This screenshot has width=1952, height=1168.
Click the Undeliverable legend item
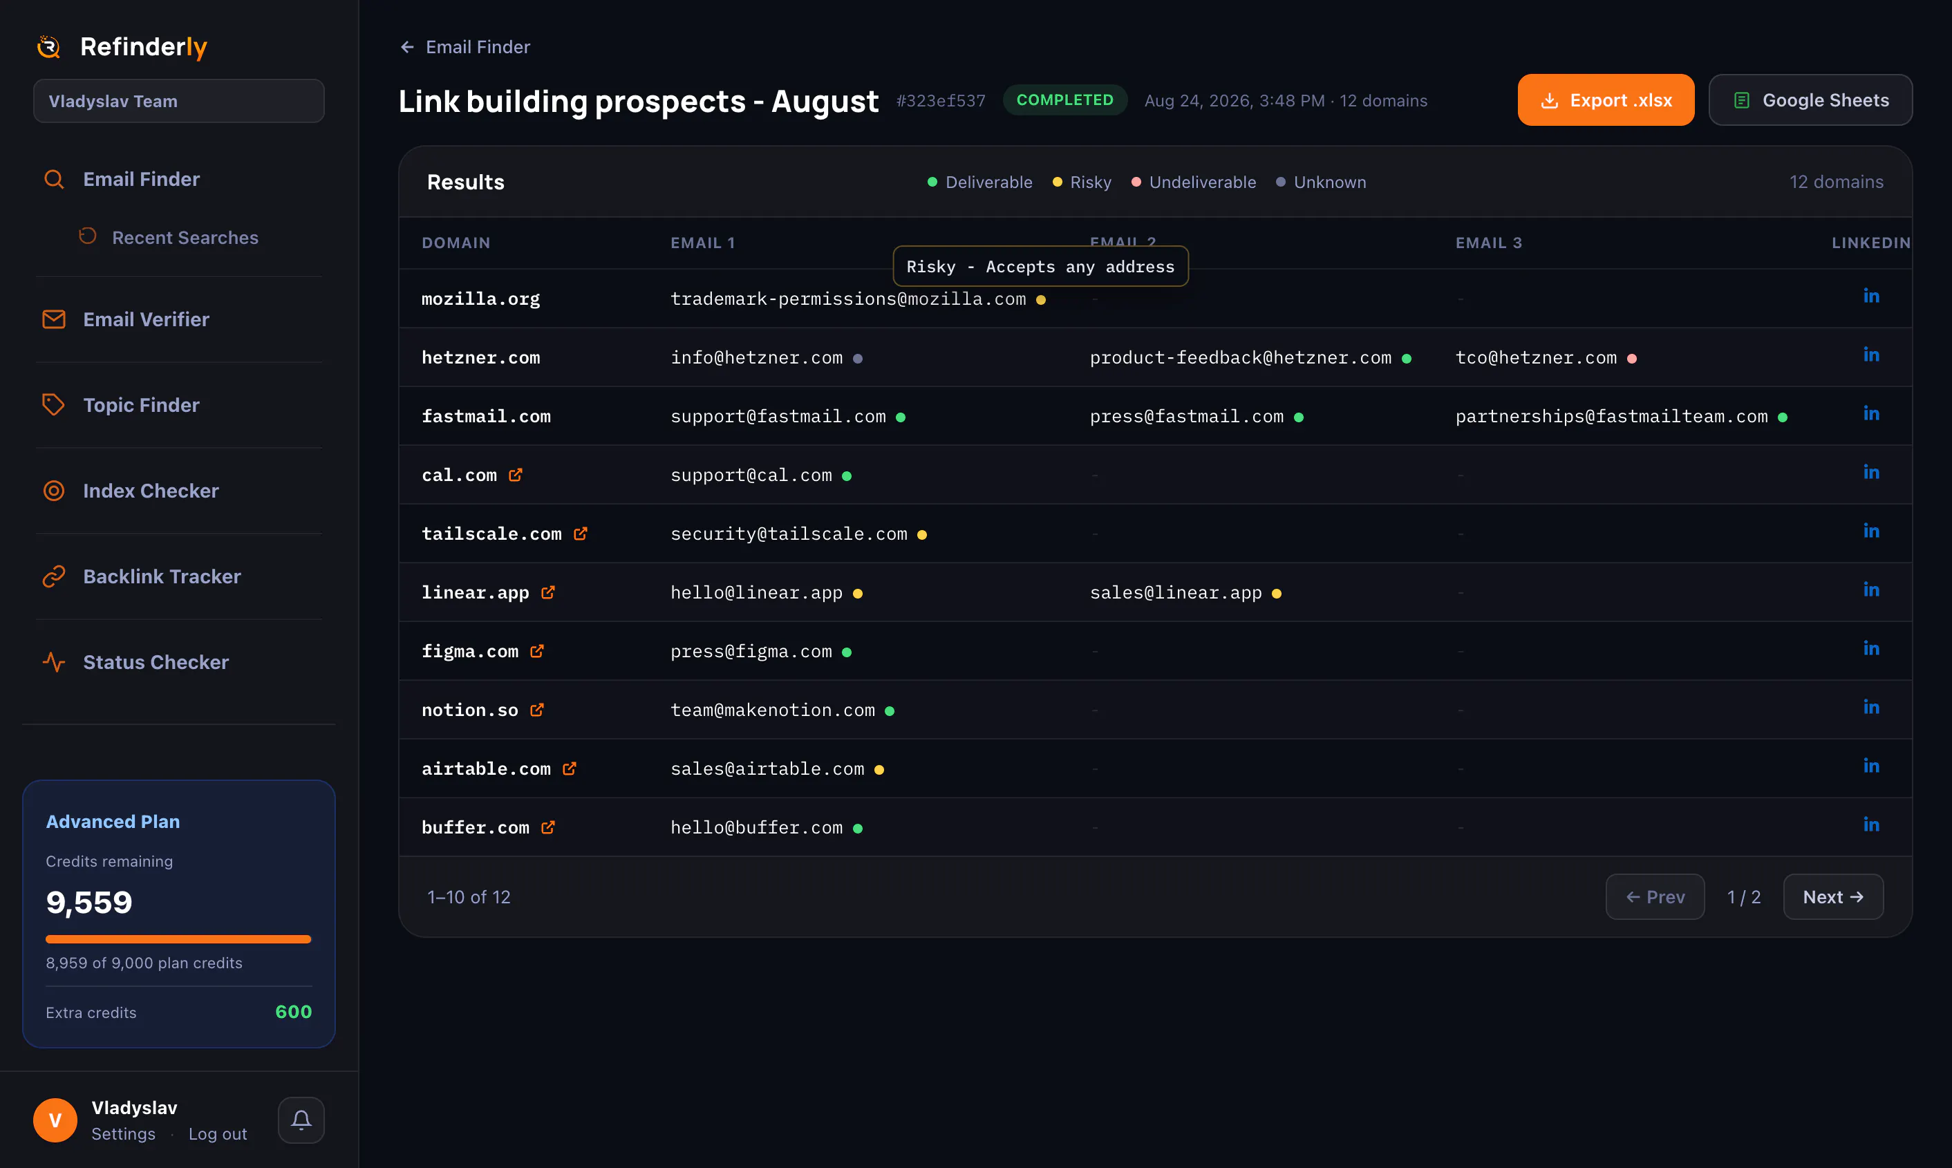[1193, 182]
